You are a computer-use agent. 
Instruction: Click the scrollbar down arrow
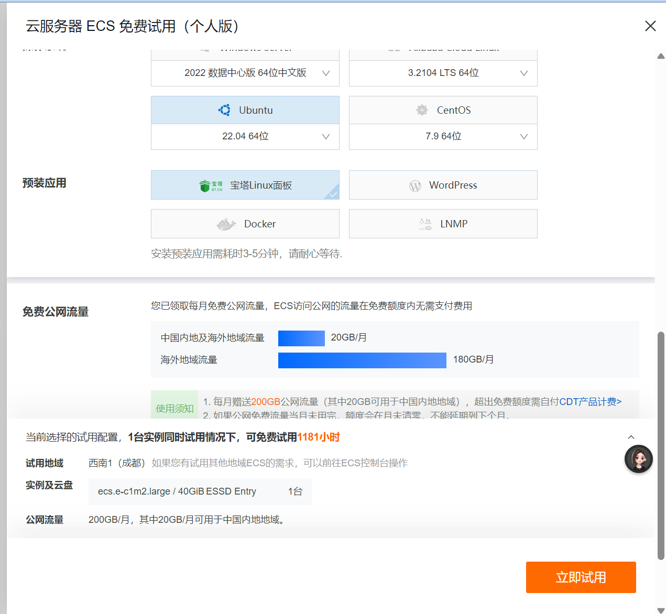(661, 610)
